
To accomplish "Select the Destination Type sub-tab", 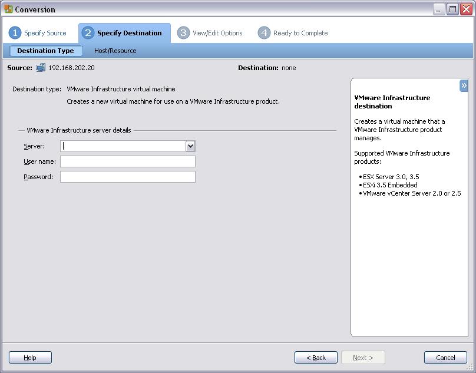I will 46,51.
